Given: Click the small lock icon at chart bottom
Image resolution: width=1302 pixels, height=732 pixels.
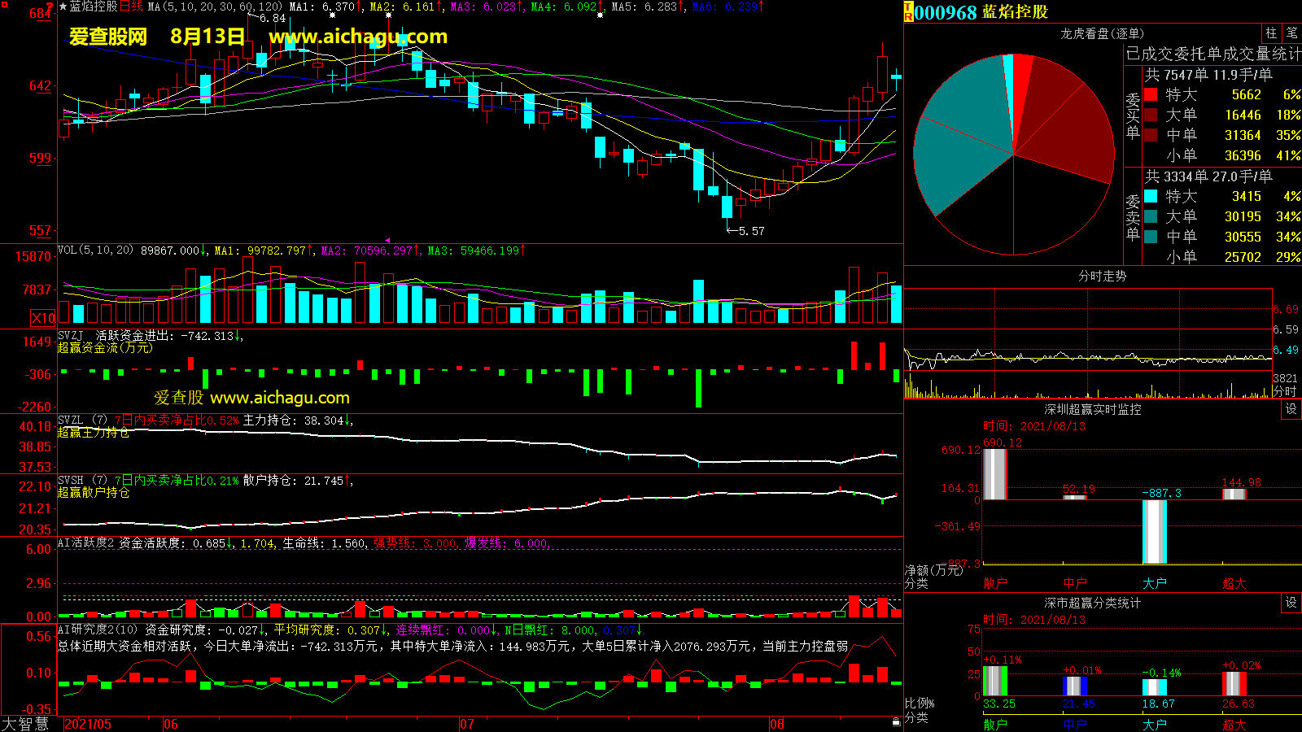Looking at the screenshot, I should coord(896,721).
